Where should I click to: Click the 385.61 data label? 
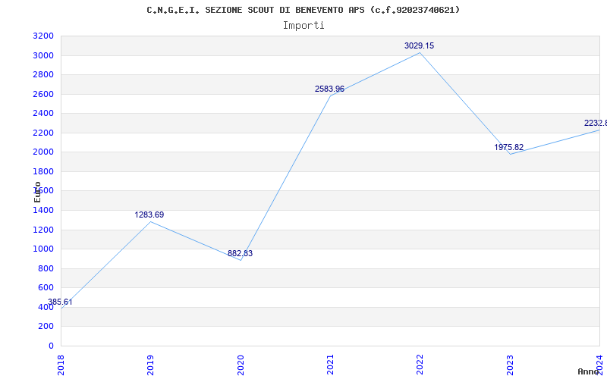pos(60,302)
